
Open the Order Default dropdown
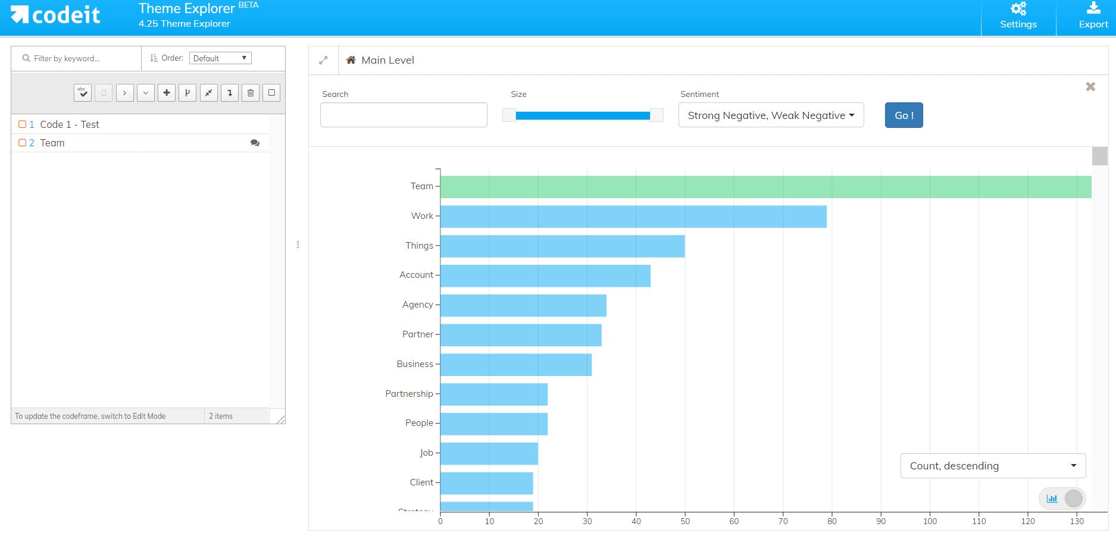coord(220,58)
